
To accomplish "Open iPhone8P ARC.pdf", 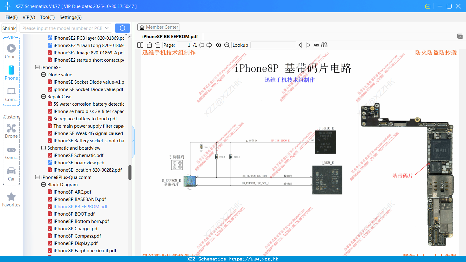I will tap(69, 192).
